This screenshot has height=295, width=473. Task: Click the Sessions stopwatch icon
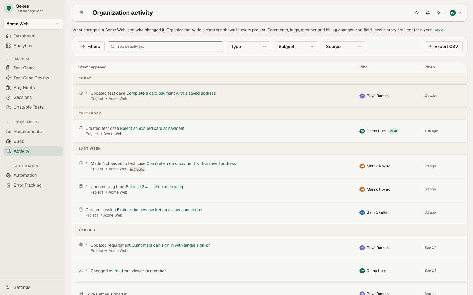(x=8, y=97)
